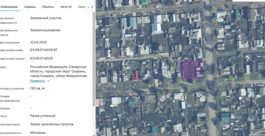Click the info panel vertical scrollbar thumb

94,57
